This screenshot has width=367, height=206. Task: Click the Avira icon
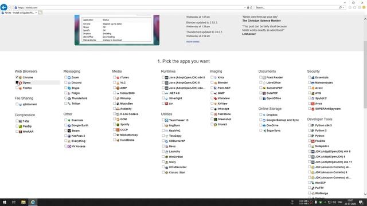tap(313, 104)
